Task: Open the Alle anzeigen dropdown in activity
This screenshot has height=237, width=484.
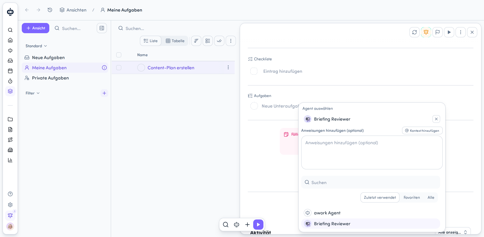Action: 453,232
